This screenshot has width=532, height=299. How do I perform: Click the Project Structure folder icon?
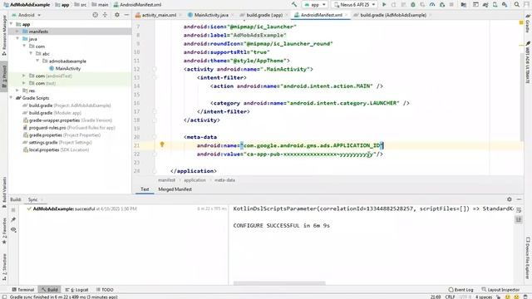tap(464, 5)
